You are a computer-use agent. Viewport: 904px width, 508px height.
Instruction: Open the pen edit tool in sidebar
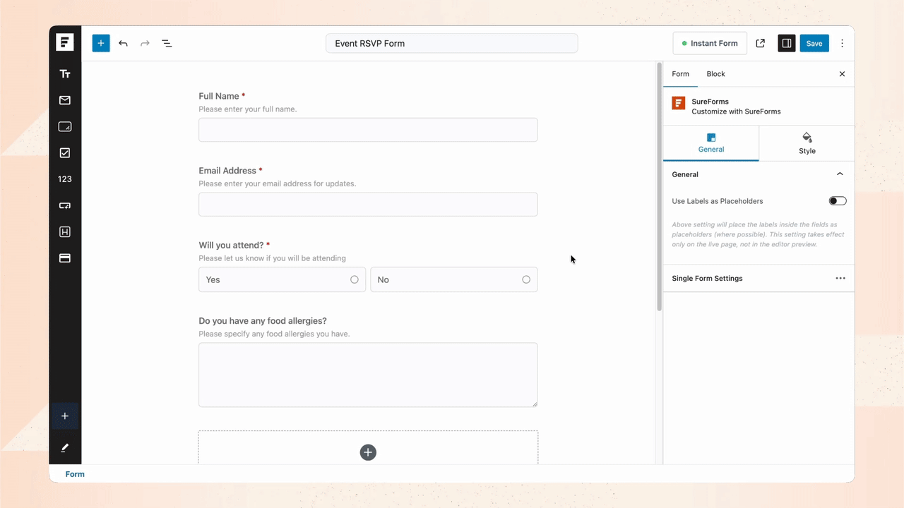tap(65, 448)
